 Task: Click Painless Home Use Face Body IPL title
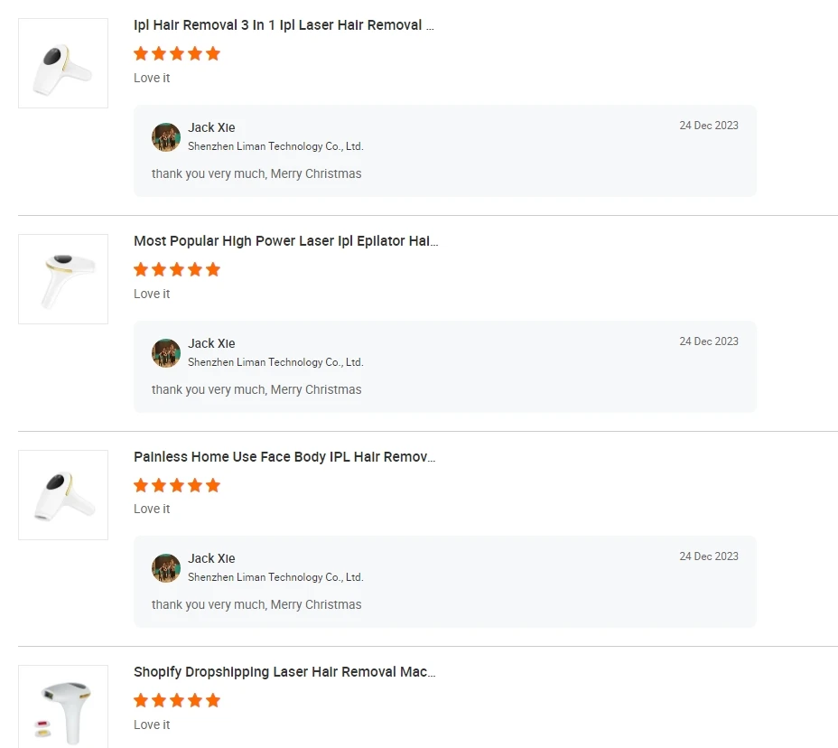point(284,457)
